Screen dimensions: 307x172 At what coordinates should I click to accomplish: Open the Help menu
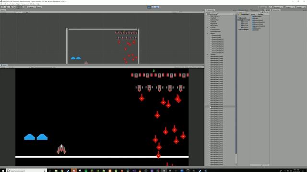(38, 4)
